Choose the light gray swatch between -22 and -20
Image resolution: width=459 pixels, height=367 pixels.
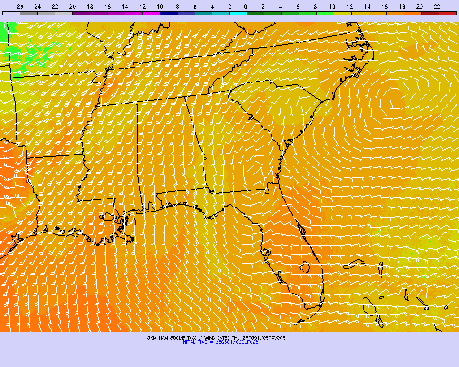[x=64, y=13]
